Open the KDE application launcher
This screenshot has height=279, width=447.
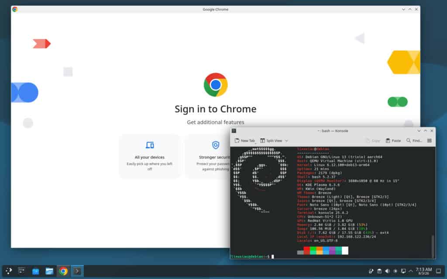(9, 271)
